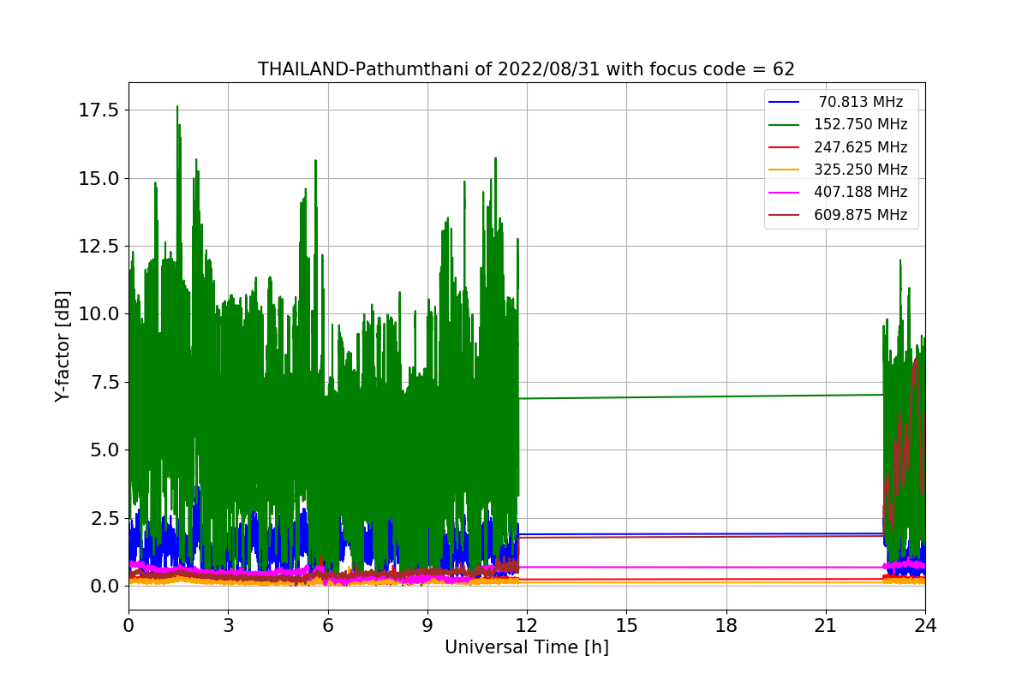Click the 5.0 tick on y-axis
Viewport: 1028px width, 685px height.
pos(105,450)
